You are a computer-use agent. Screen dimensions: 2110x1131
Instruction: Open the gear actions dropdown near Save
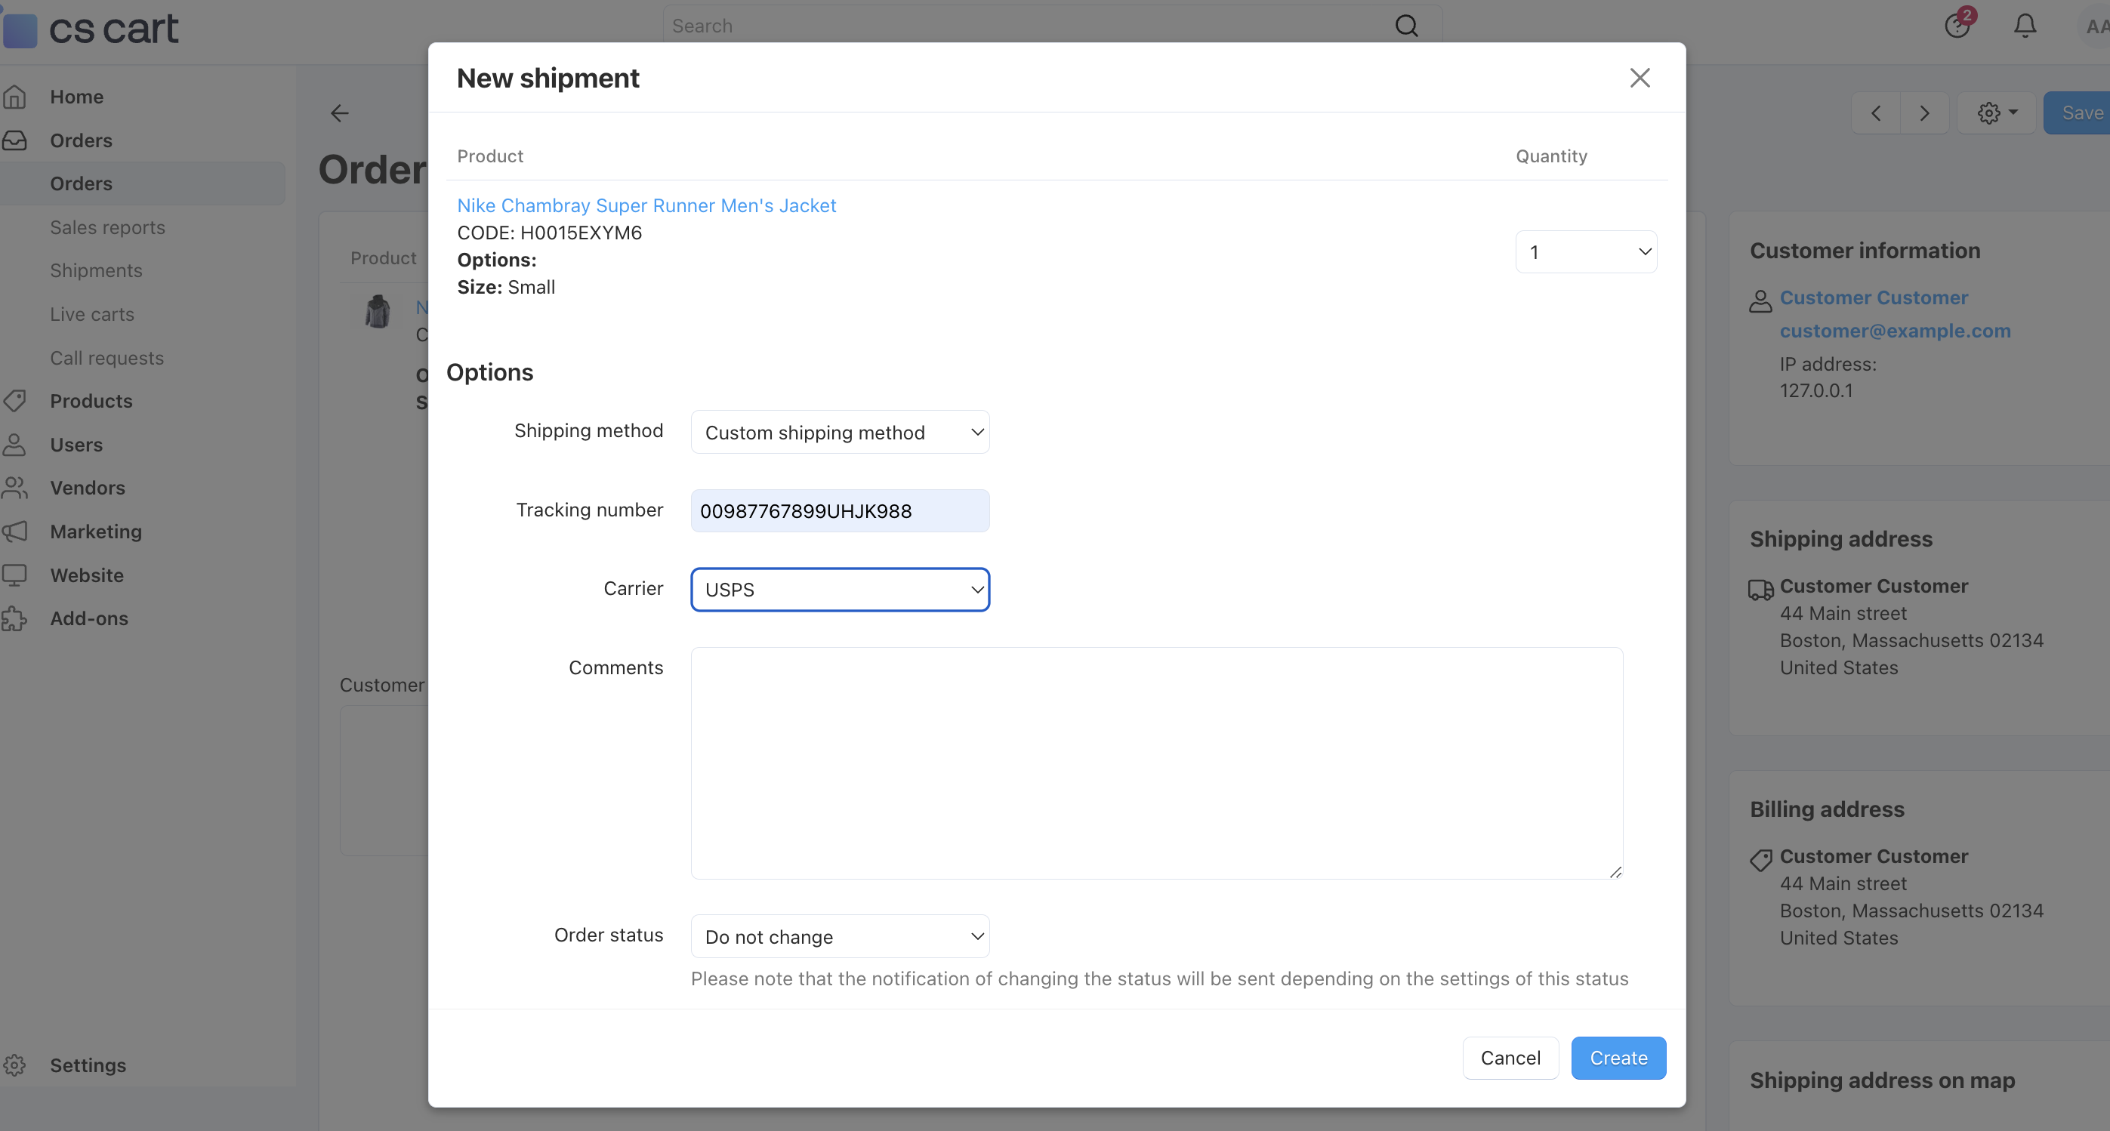[x=1996, y=113]
